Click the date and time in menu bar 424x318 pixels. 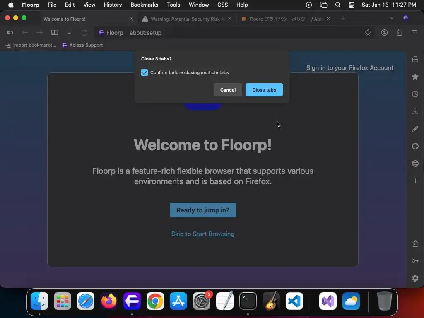tap(389, 5)
